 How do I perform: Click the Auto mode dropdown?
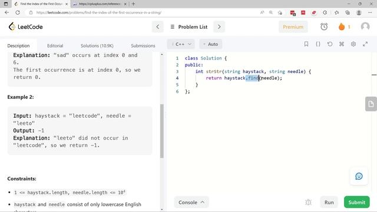[210, 44]
